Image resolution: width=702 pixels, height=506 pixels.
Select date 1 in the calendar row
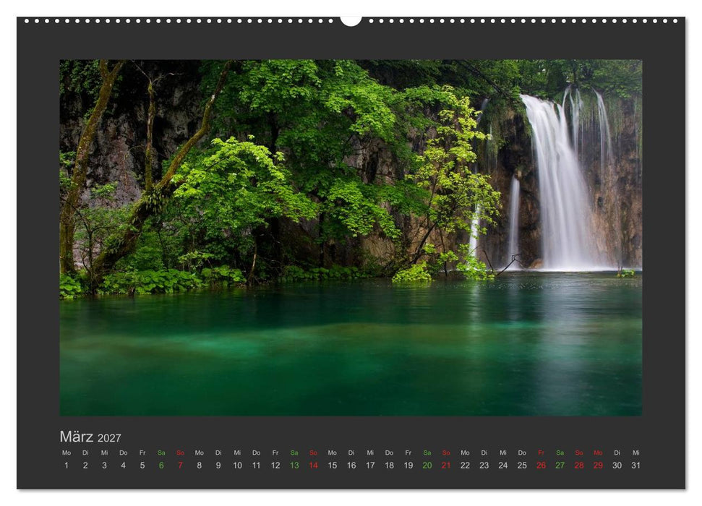click(67, 466)
